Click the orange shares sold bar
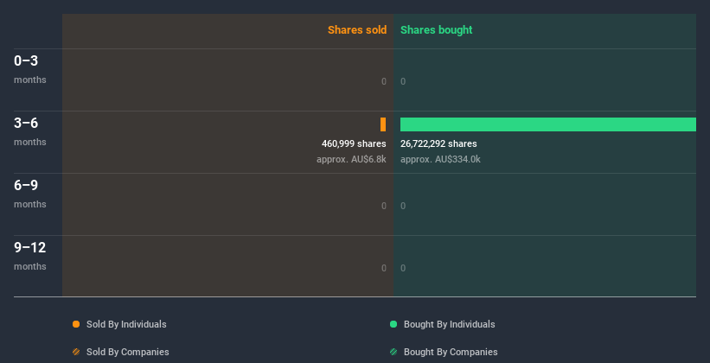Viewport: 710px width, 363px height. [383, 124]
